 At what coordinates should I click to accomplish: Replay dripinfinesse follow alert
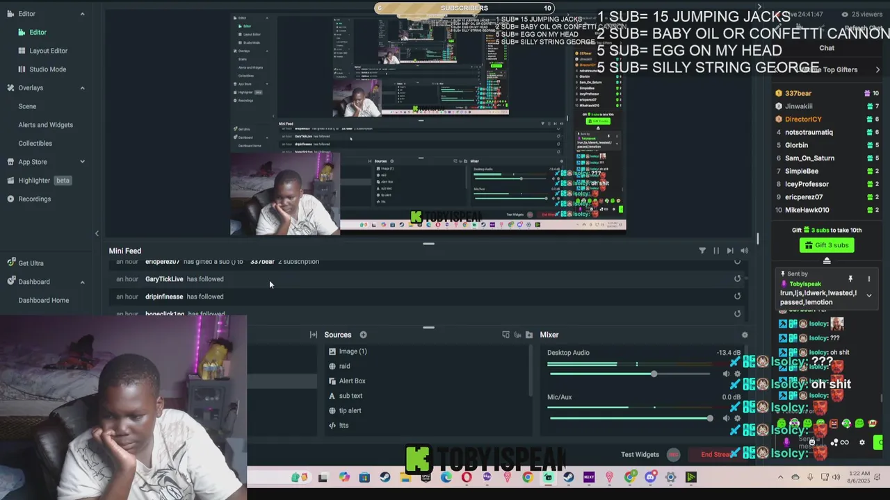tap(738, 297)
